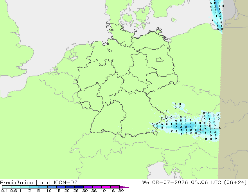Pick the 15–20 mm blue legend swatch

click(61, 187)
